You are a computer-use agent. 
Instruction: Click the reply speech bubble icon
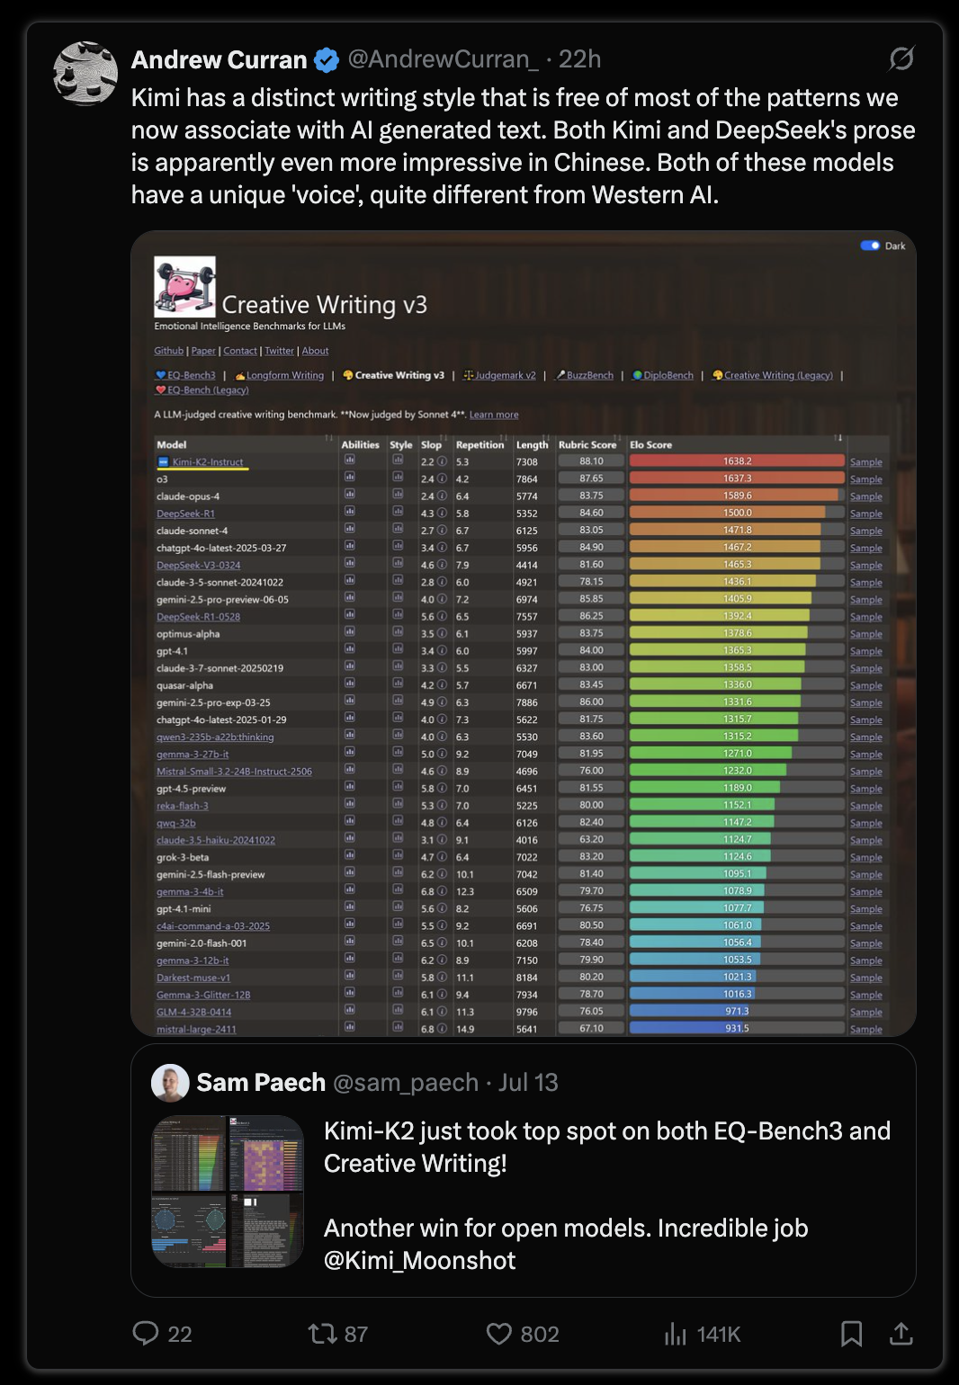click(146, 1333)
